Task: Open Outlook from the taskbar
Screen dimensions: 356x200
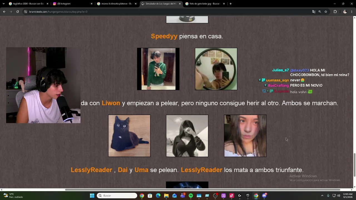Action: pyautogui.click(x=174, y=196)
